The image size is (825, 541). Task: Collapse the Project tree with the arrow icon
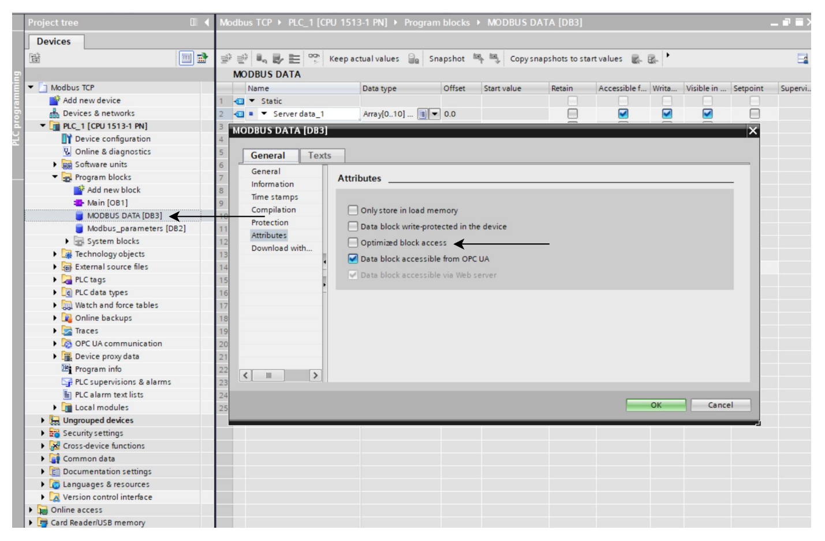coord(207,22)
